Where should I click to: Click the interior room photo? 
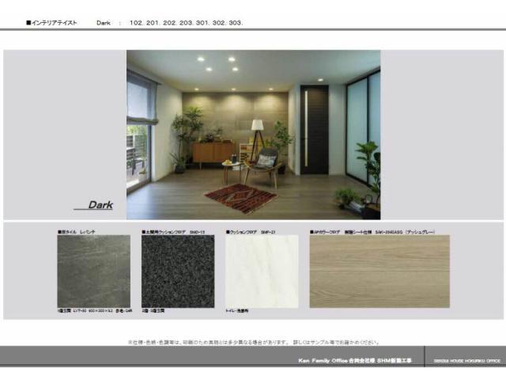253,135
